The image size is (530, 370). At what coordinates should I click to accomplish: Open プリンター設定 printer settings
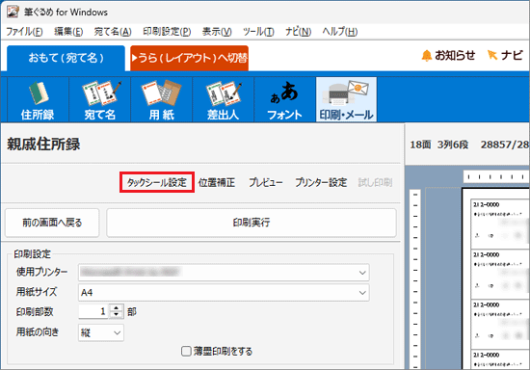[x=321, y=182]
